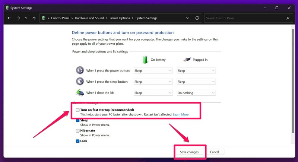Open close the lid Plugged in dropdown
The width and height of the screenshot is (298, 162).
[196, 93]
